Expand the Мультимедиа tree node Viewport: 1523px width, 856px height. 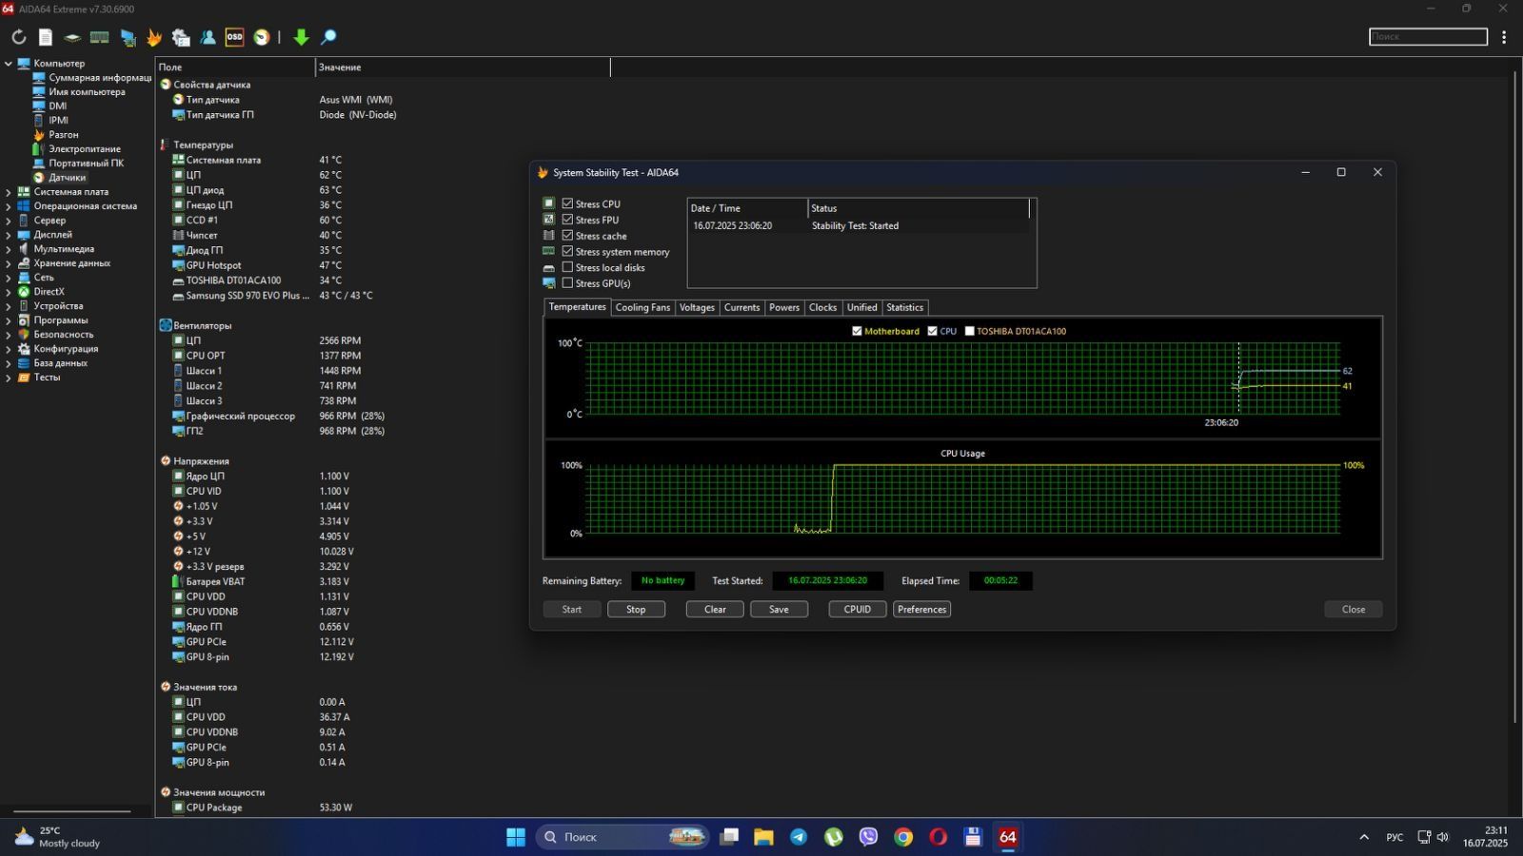8,249
